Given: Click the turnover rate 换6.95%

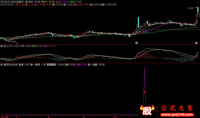Looking at the screenshot, I should point(94,4).
